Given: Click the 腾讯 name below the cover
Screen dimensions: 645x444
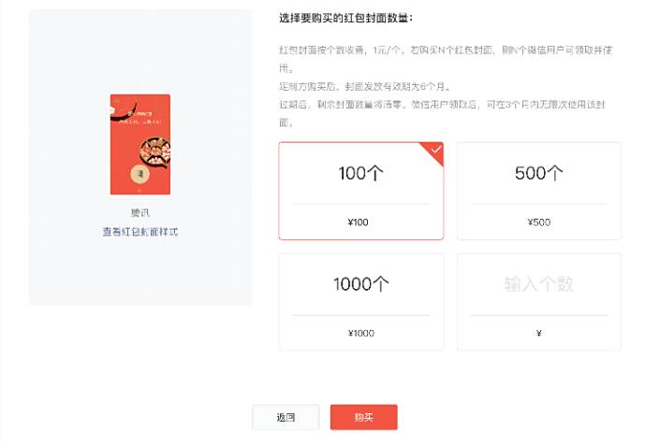Looking at the screenshot, I should [x=140, y=213].
